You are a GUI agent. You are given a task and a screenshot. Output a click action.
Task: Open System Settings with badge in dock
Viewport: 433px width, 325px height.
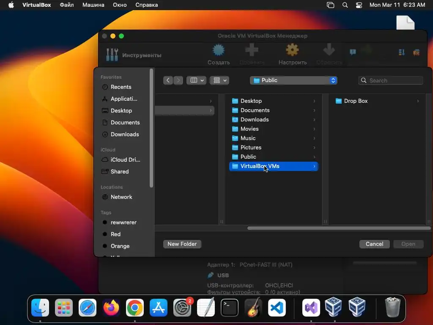tap(182, 307)
